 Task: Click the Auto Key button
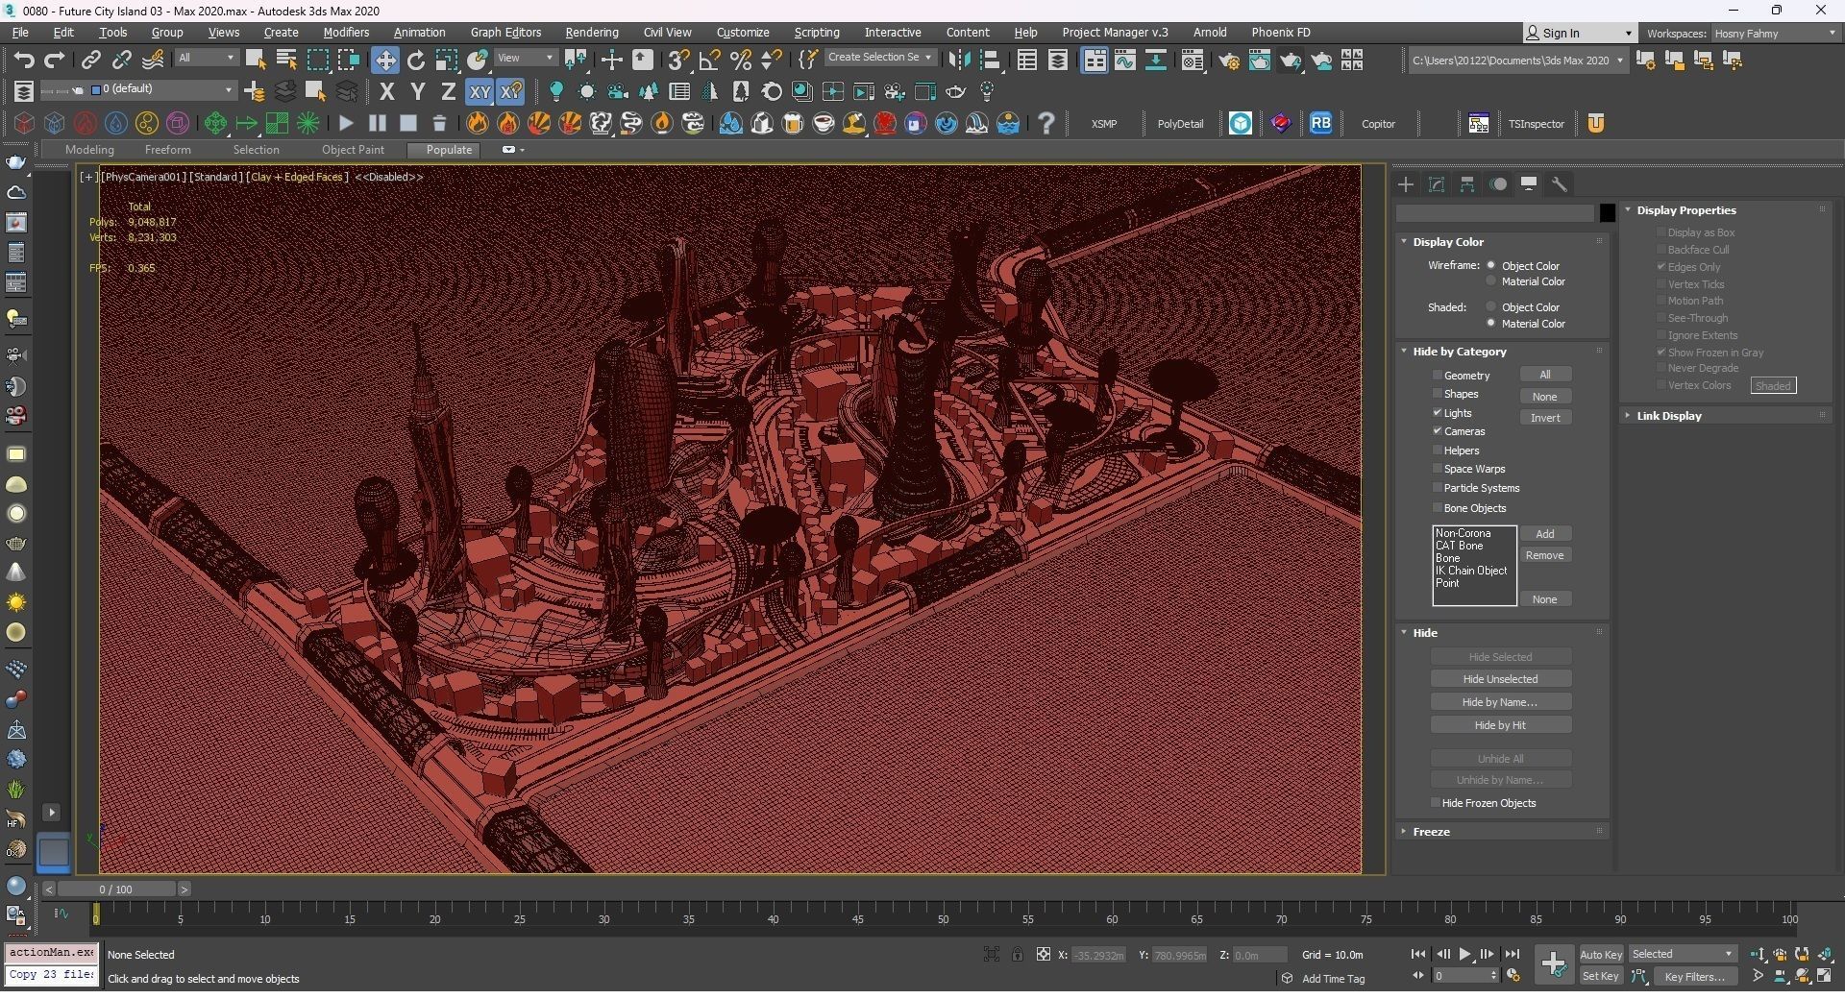tap(1601, 954)
